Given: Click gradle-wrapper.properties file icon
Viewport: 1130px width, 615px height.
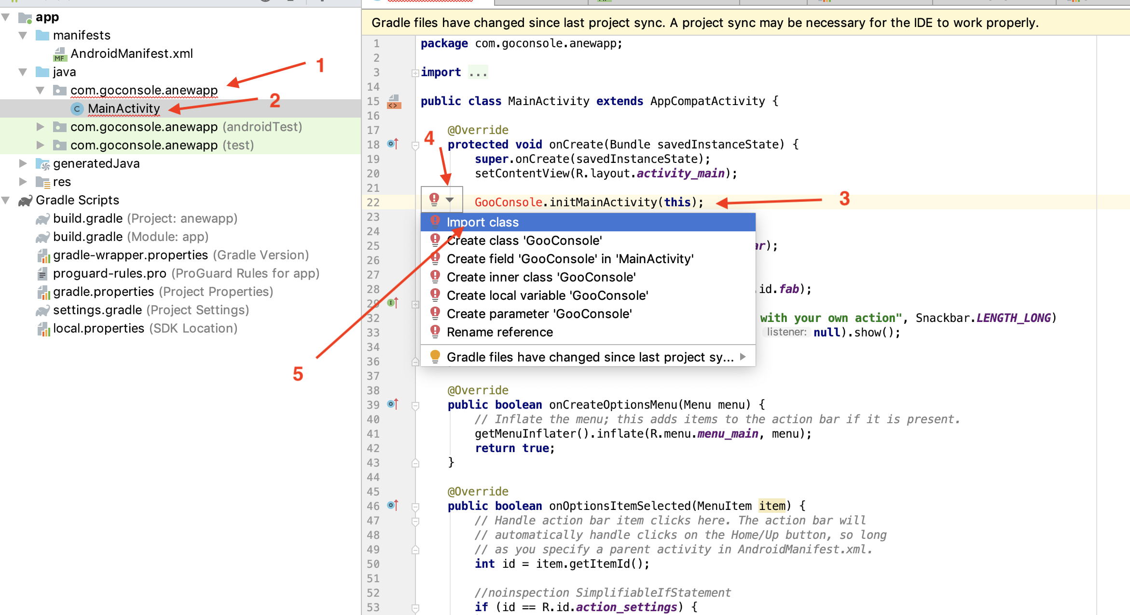Looking at the screenshot, I should 43,255.
